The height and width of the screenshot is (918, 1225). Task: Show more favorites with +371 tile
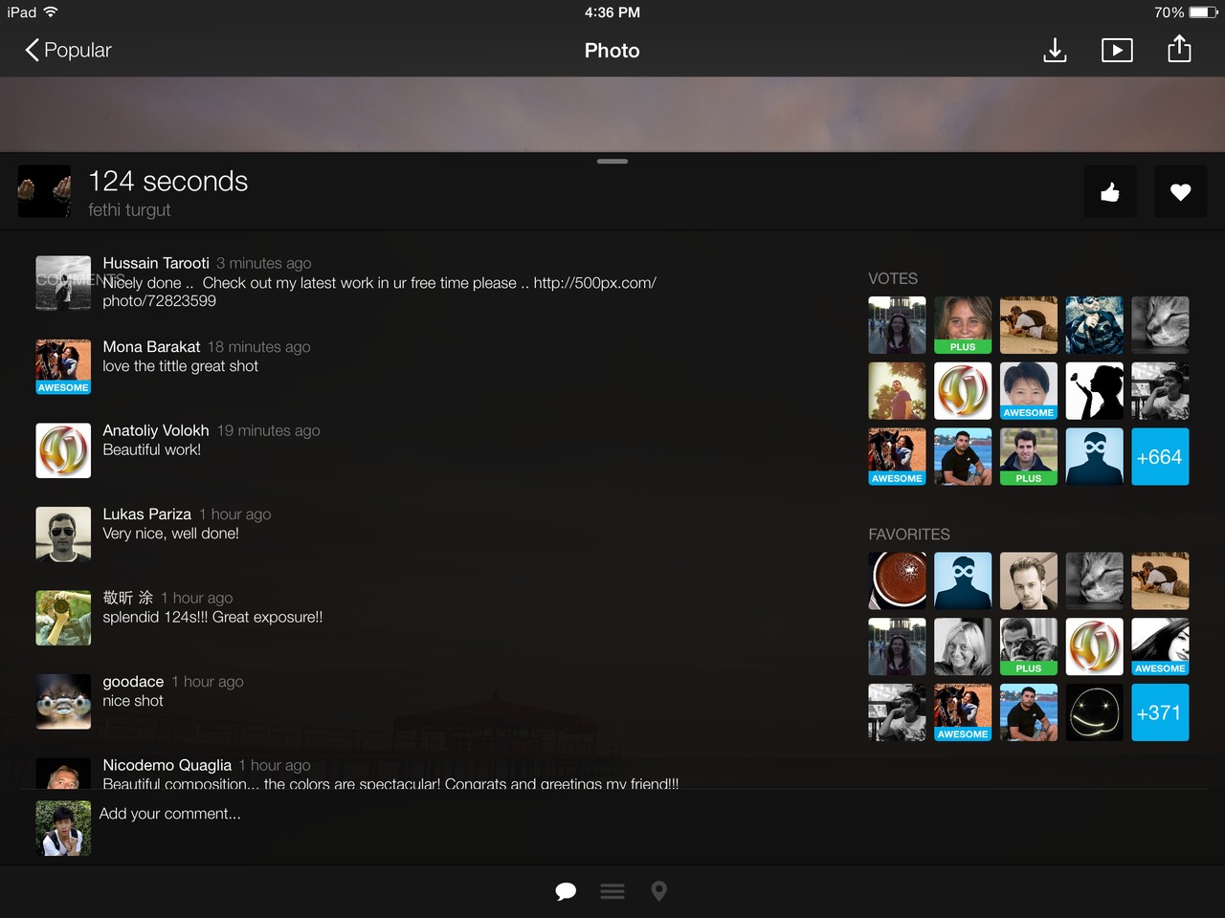click(x=1160, y=712)
